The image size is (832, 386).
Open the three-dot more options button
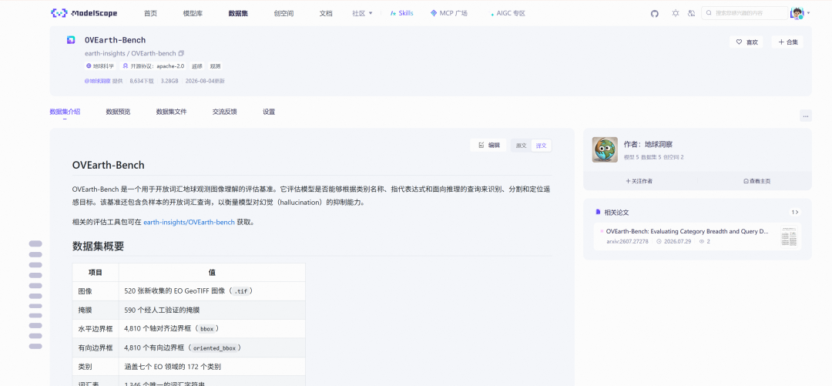(806, 116)
